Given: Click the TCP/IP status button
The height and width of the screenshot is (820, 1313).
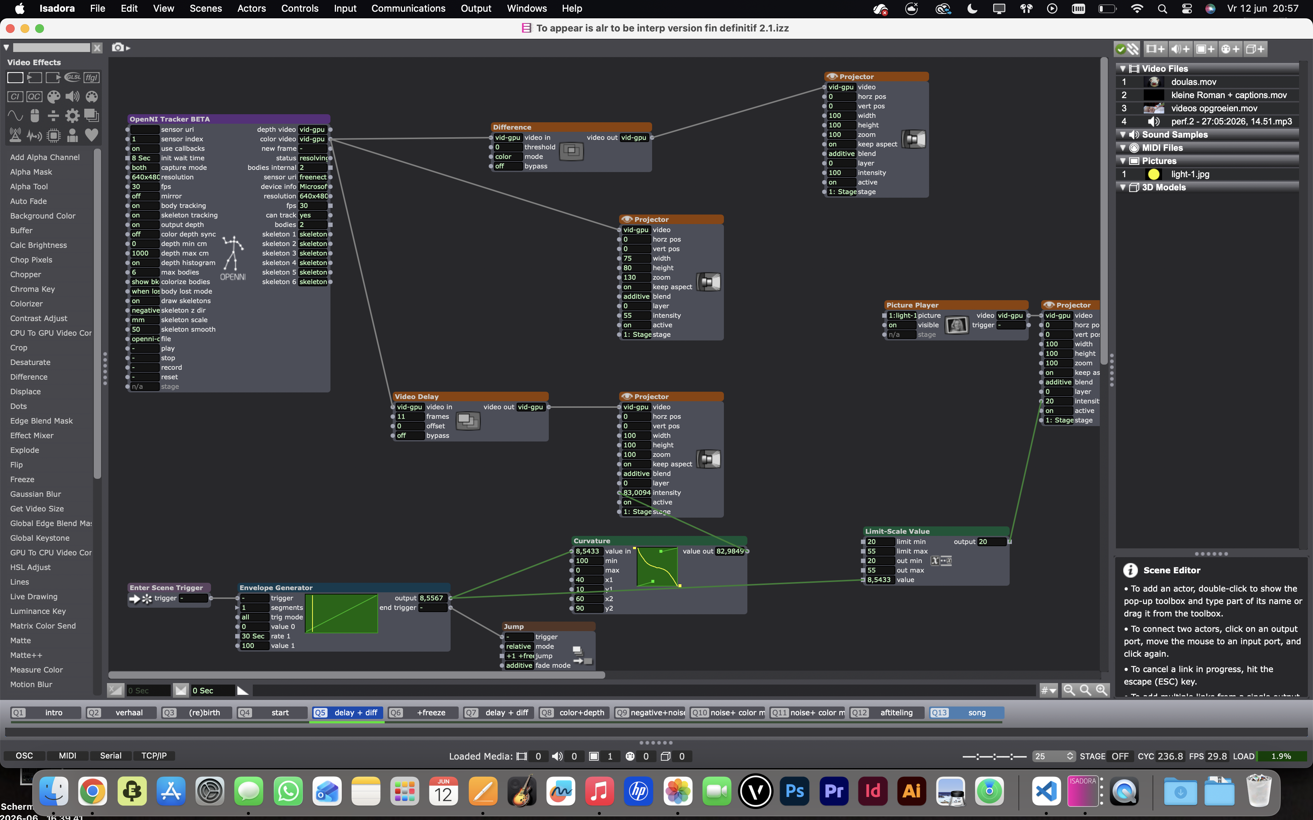Looking at the screenshot, I should 154,756.
